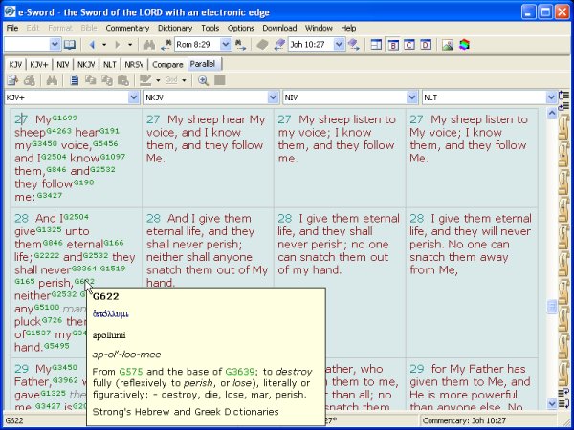Click bookmark number 6 icon

tap(563, 264)
